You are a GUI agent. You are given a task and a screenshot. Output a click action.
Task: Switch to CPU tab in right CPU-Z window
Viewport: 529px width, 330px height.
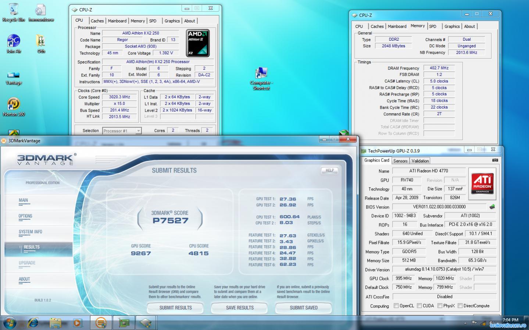pyautogui.click(x=359, y=26)
